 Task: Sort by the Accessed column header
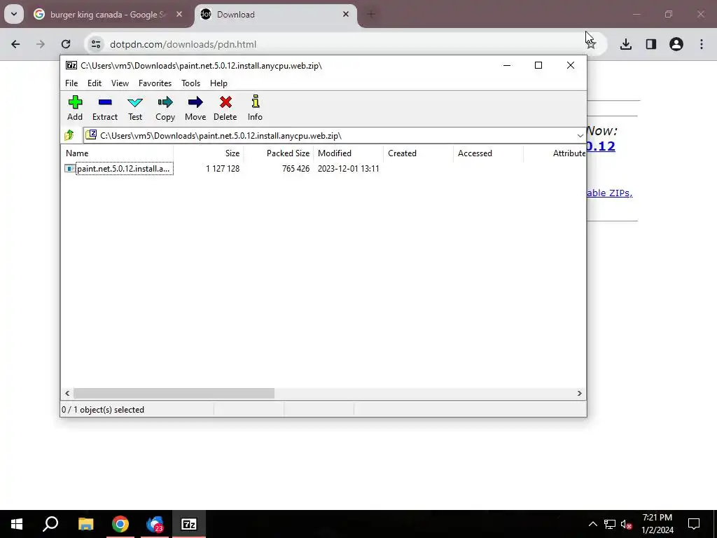click(x=488, y=153)
